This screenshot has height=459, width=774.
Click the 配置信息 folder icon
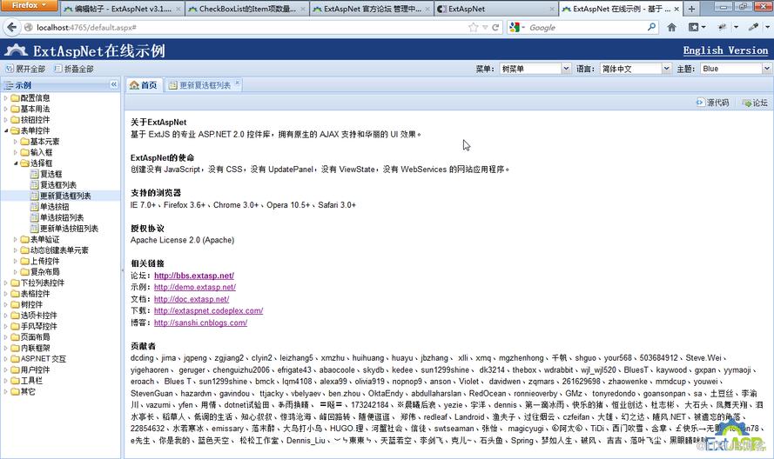click(x=16, y=98)
